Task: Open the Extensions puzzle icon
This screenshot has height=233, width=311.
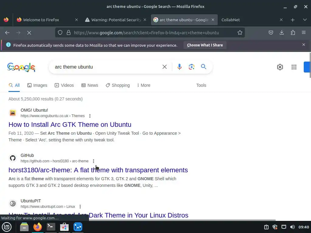Action: [293, 32]
